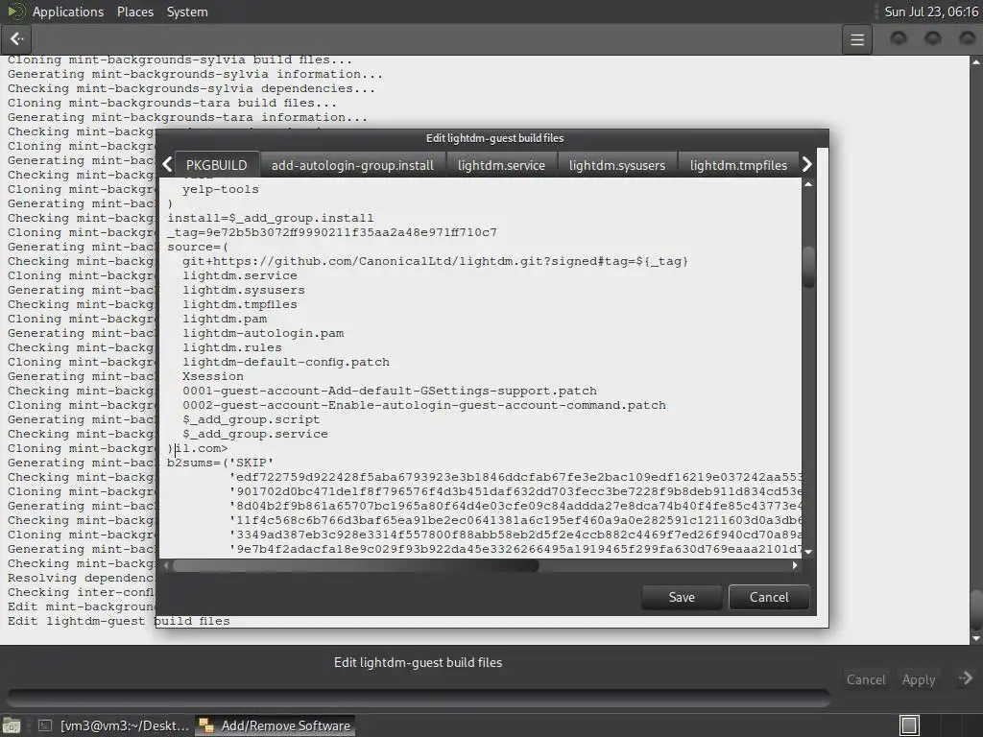Click the 0001-guest-account patch line
The width and height of the screenshot is (983, 737).
(390, 392)
